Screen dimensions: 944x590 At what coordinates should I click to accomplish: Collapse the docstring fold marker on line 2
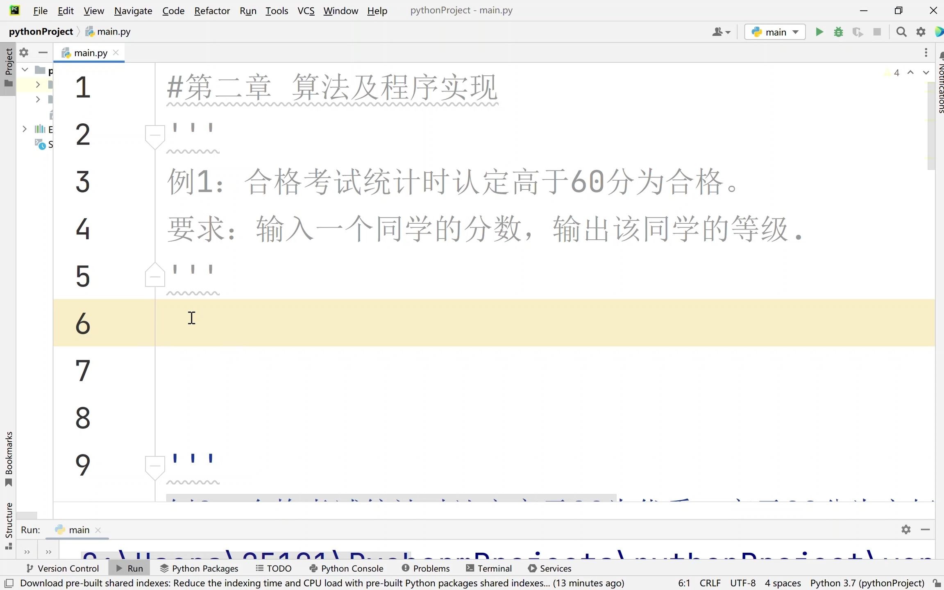[x=155, y=134]
